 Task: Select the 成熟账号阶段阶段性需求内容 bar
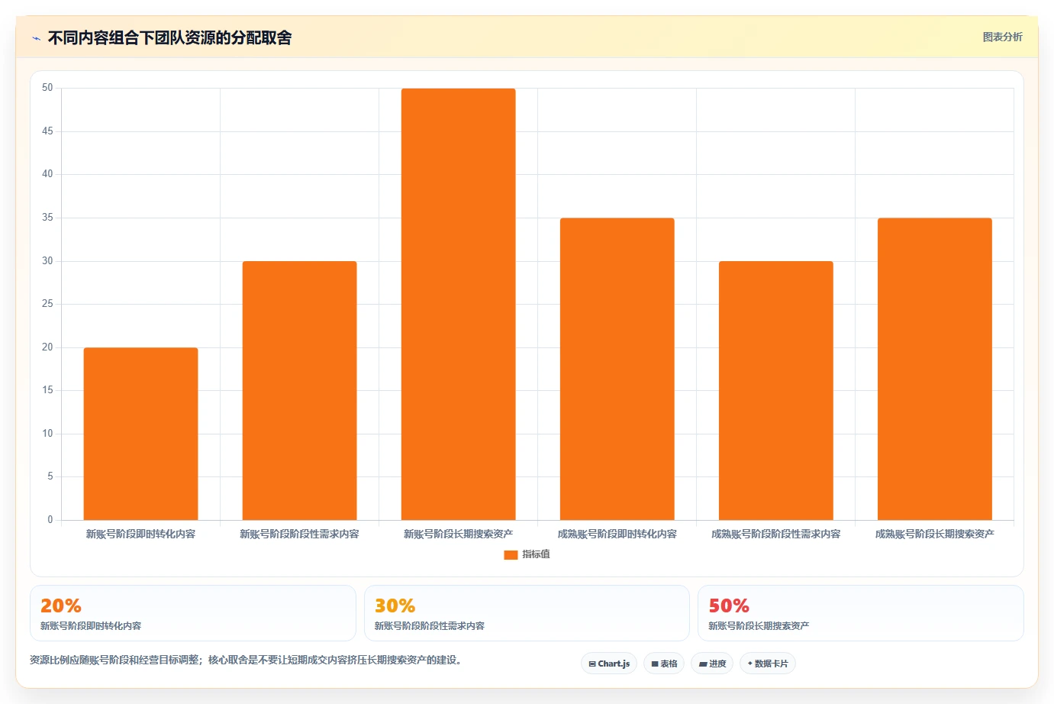(775, 390)
